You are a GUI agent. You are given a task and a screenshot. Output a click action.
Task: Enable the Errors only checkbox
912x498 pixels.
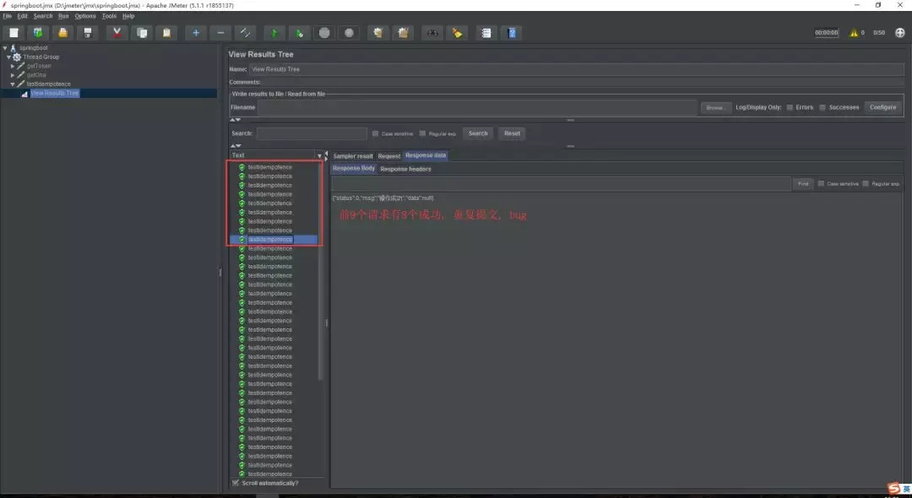(x=790, y=107)
